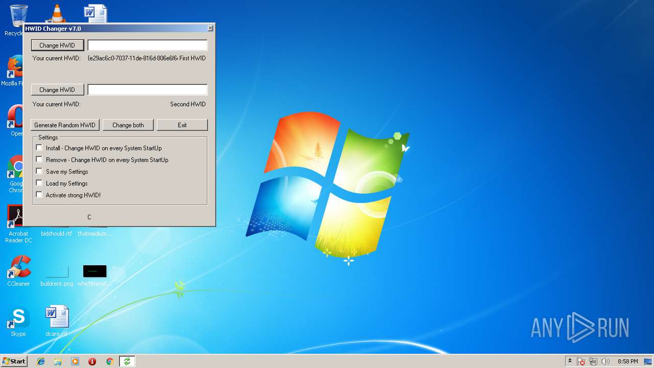Viewport: 654px width, 368px height.
Task: Enable Remove - Change HWID on every System StartUp
Action: click(x=39, y=159)
